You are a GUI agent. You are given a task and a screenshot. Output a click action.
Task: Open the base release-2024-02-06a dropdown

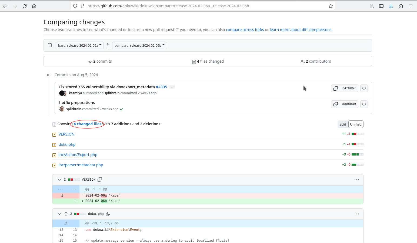(79, 45)
